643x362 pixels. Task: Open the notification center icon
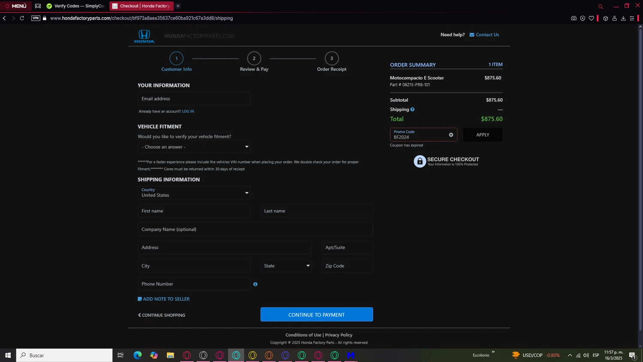click(x=632, y=355)
